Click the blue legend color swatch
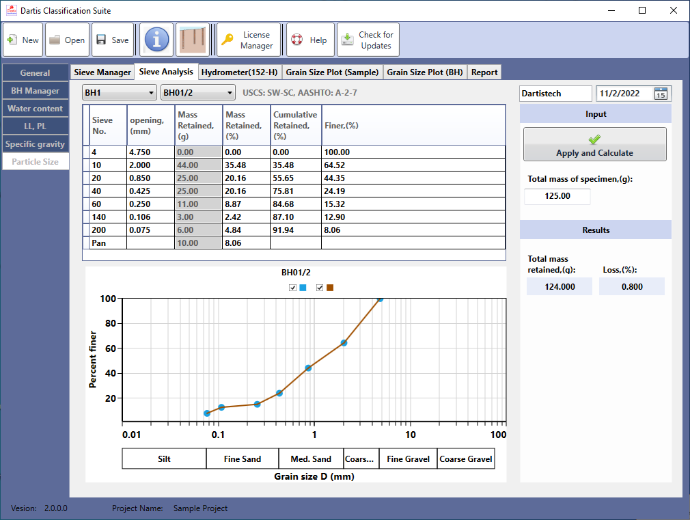Screen dimensions: 690x520 [303, 288]
